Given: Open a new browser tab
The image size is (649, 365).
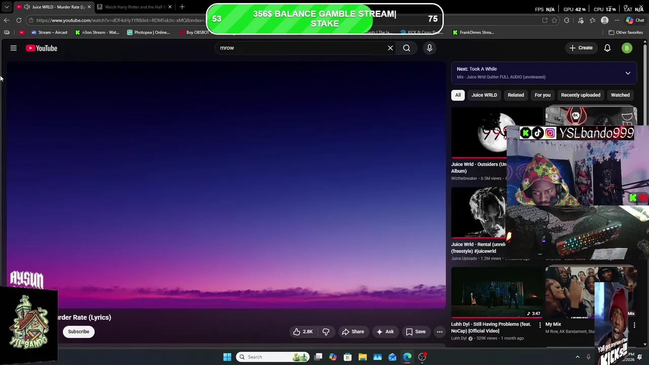Looking at the screenshot, I should [182, 7].
